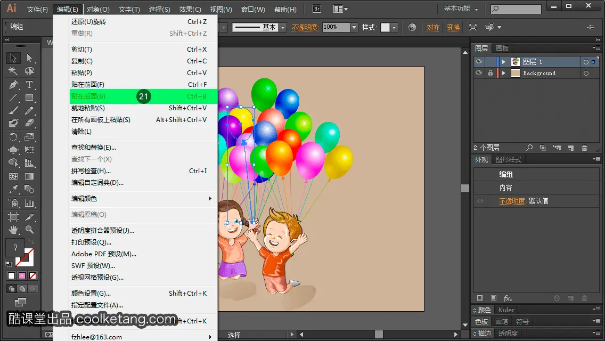Select the Hand tool

coord(13,230)
